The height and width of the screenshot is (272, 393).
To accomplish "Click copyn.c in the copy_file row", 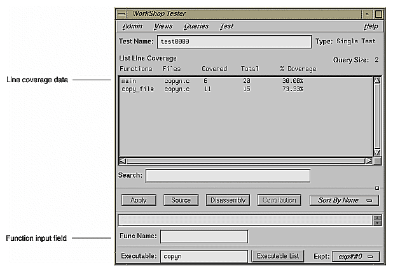I will tap(177, 89).
